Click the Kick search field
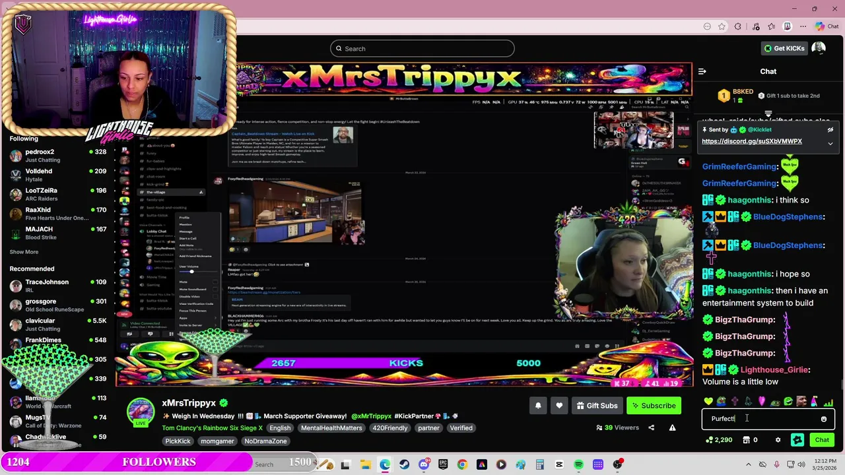Image resolution: width=845 pixels, height=475 pixels. pos(422,49)
